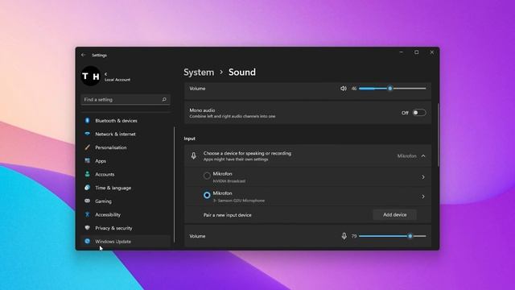Go to Accessibility settings
This screenshot has width=515, height=290.
126,215
